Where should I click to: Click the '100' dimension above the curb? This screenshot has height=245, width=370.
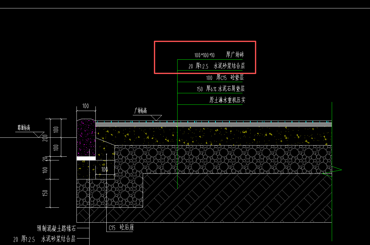[x=86, y=106]
